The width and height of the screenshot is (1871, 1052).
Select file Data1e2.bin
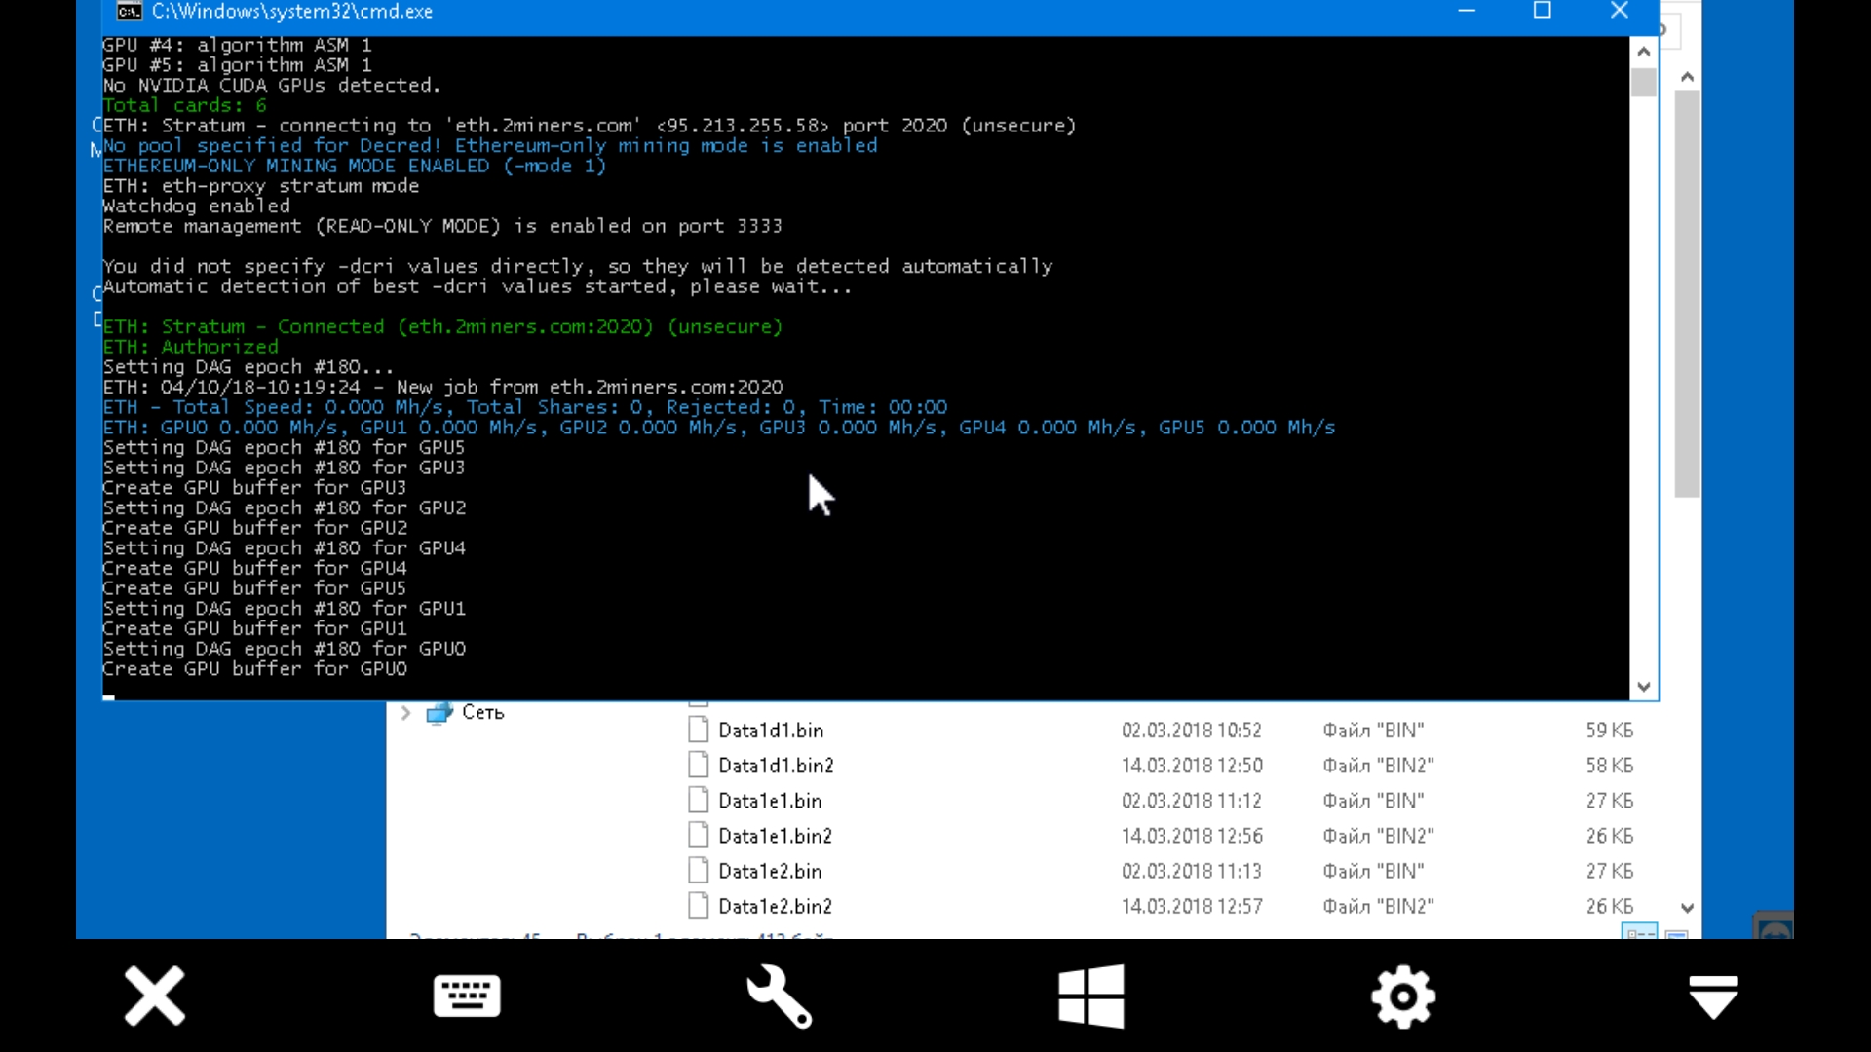[770, 871]
